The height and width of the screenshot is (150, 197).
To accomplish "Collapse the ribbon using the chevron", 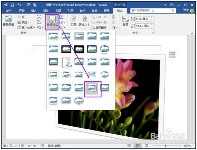I will 192,33.
